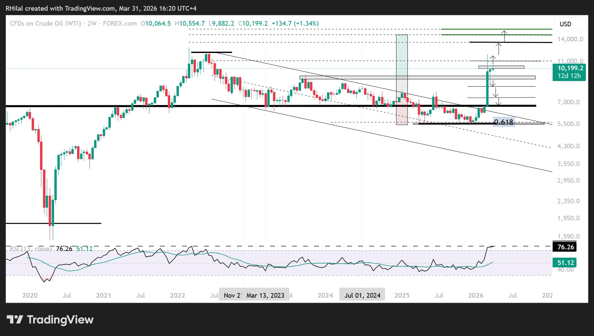Screen dimensions: 594x336
Task: Click the Mar 13, 2023 date marker
Action: (265, 295)
